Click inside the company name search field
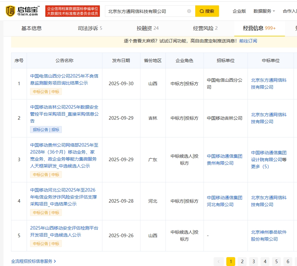 [146, 11]
